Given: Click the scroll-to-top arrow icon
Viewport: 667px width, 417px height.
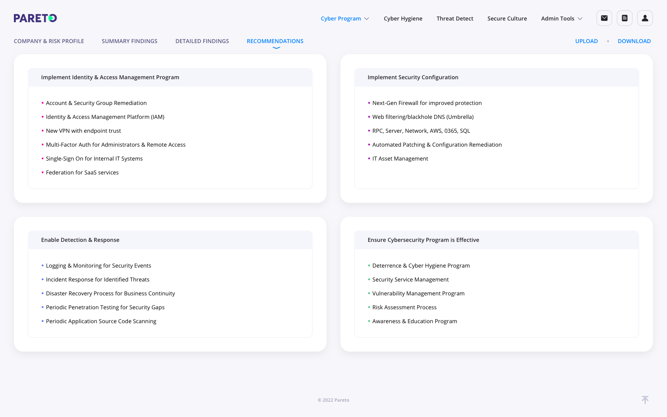Looking at the screenshot, I should [645, 400].
